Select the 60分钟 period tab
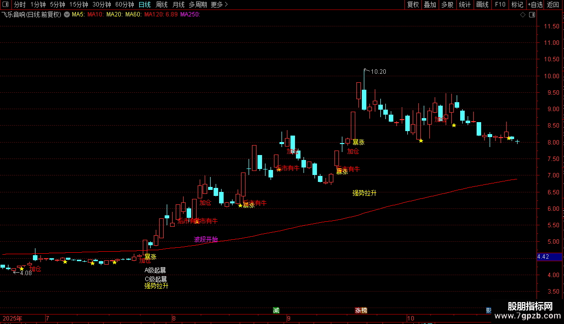Image resolution: width=564 pixels, height=324 pixels. point(124,4)
